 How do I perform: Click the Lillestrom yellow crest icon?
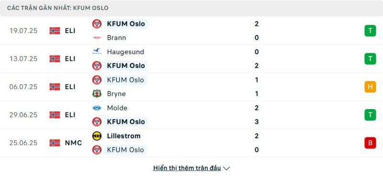tap(97, 136)
